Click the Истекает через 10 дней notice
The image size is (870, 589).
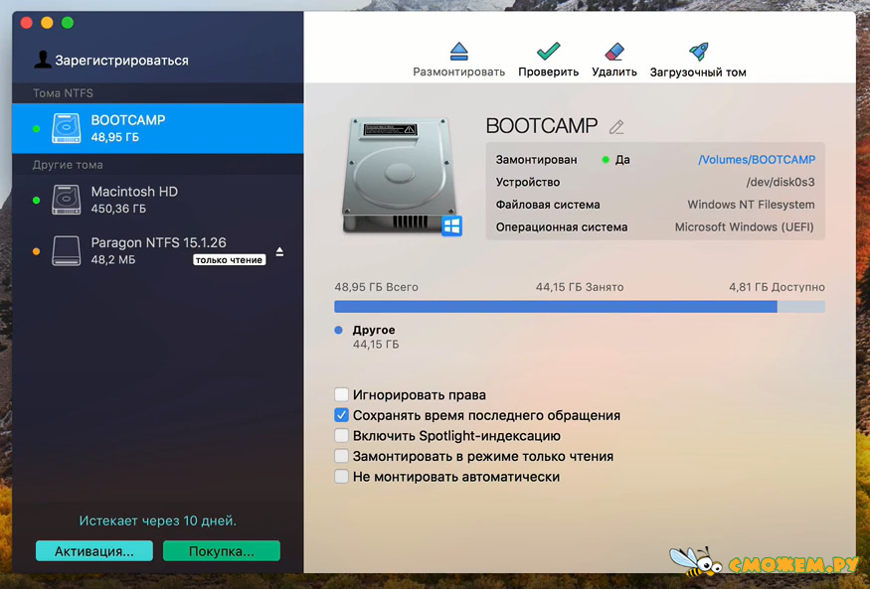pos(157,520)
